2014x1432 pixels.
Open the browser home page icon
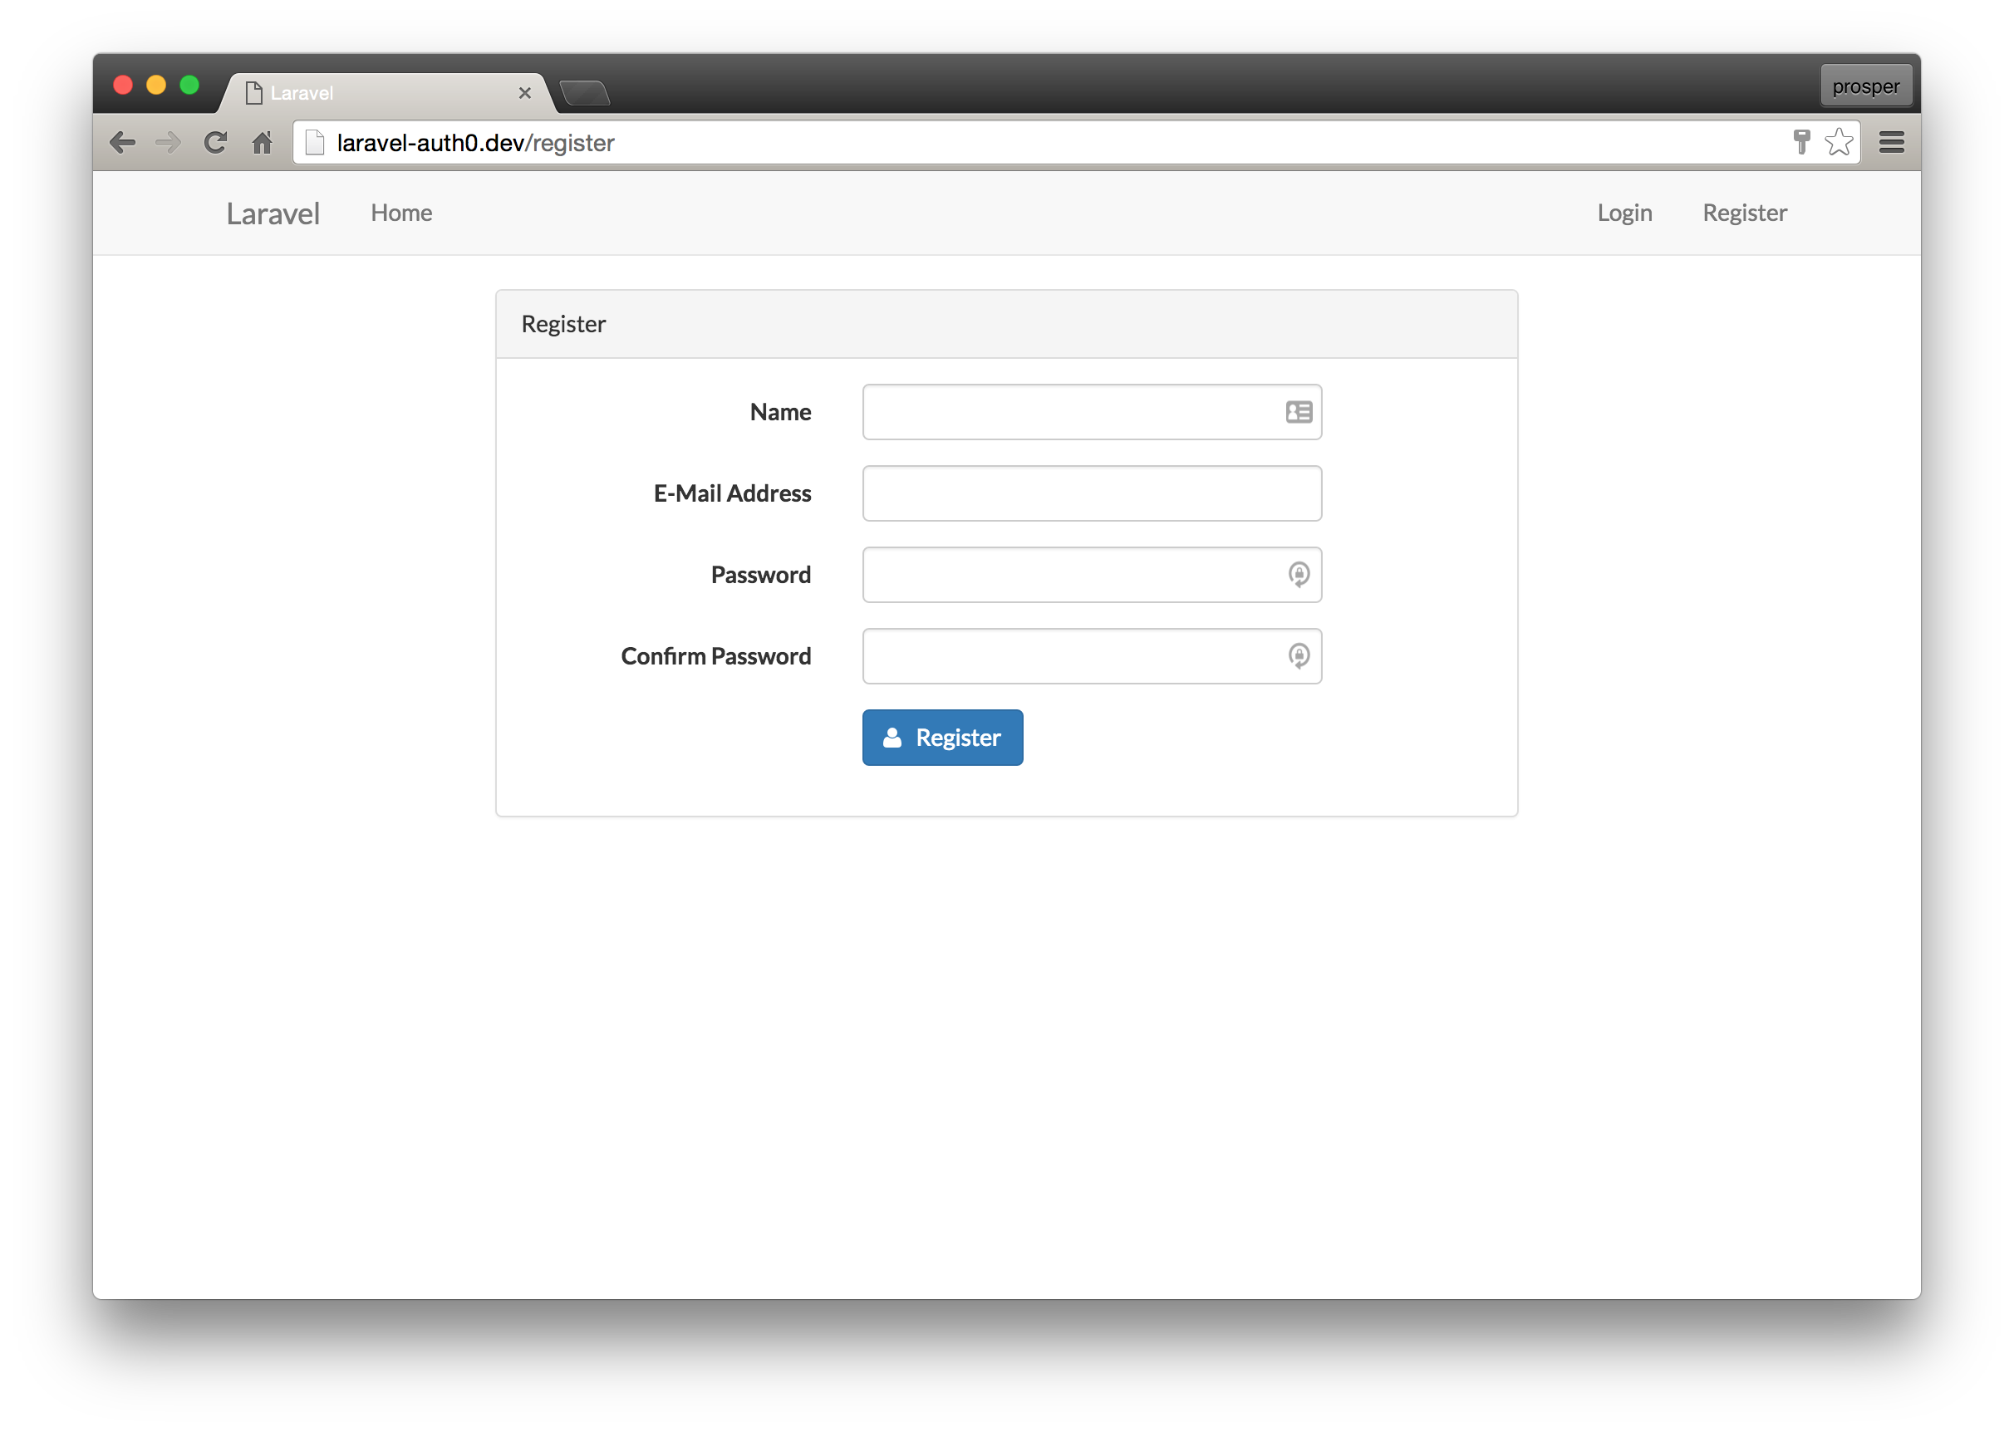pyautogui.click(x=262, y=142)
